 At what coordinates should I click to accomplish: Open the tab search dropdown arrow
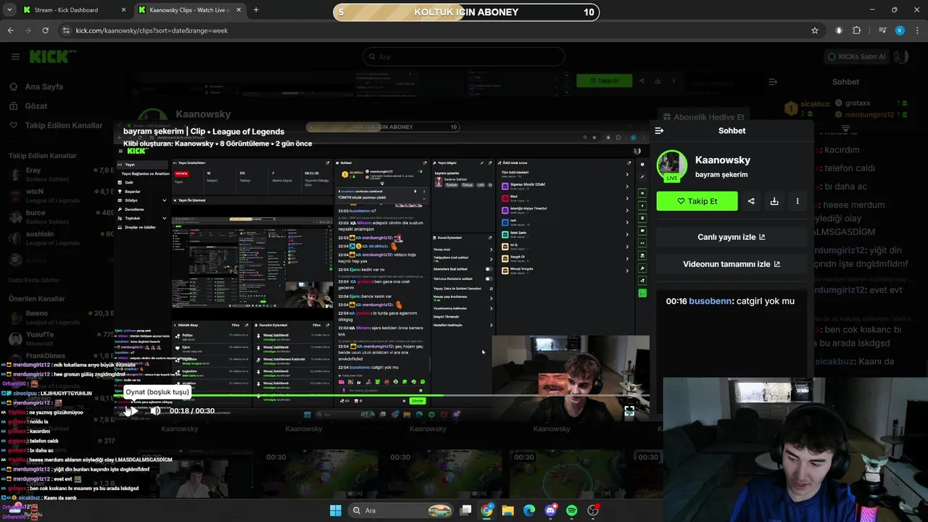point(10,10)
